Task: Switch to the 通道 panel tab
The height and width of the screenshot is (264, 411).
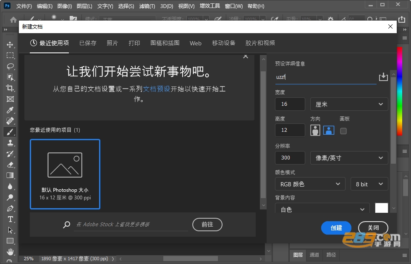Action: [314, 255]
